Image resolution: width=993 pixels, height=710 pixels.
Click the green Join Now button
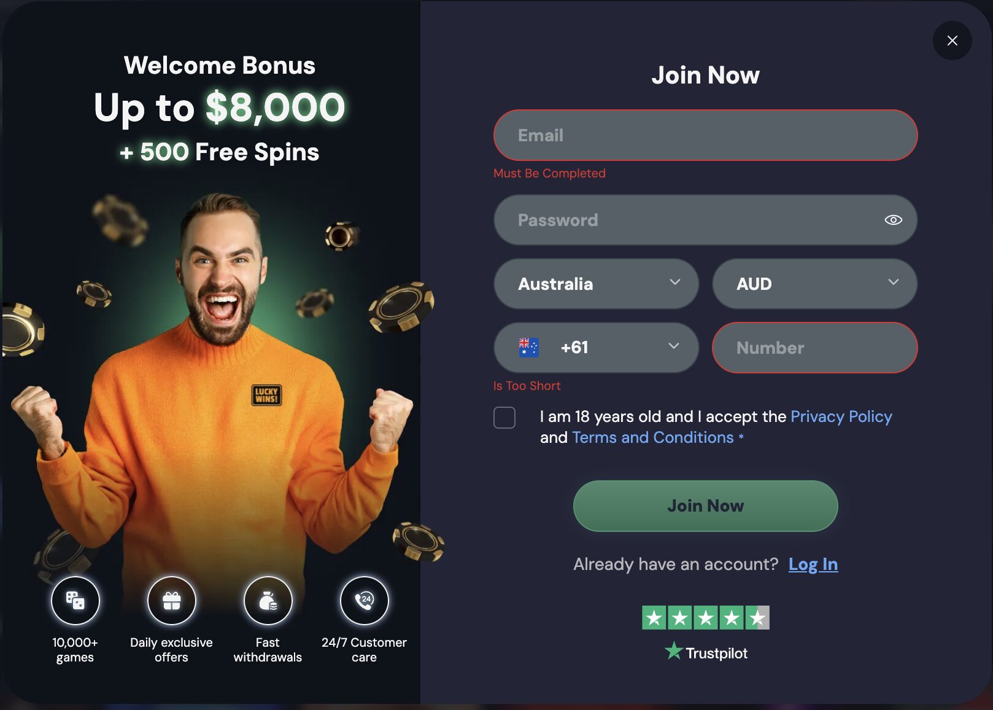click(705, 506)
